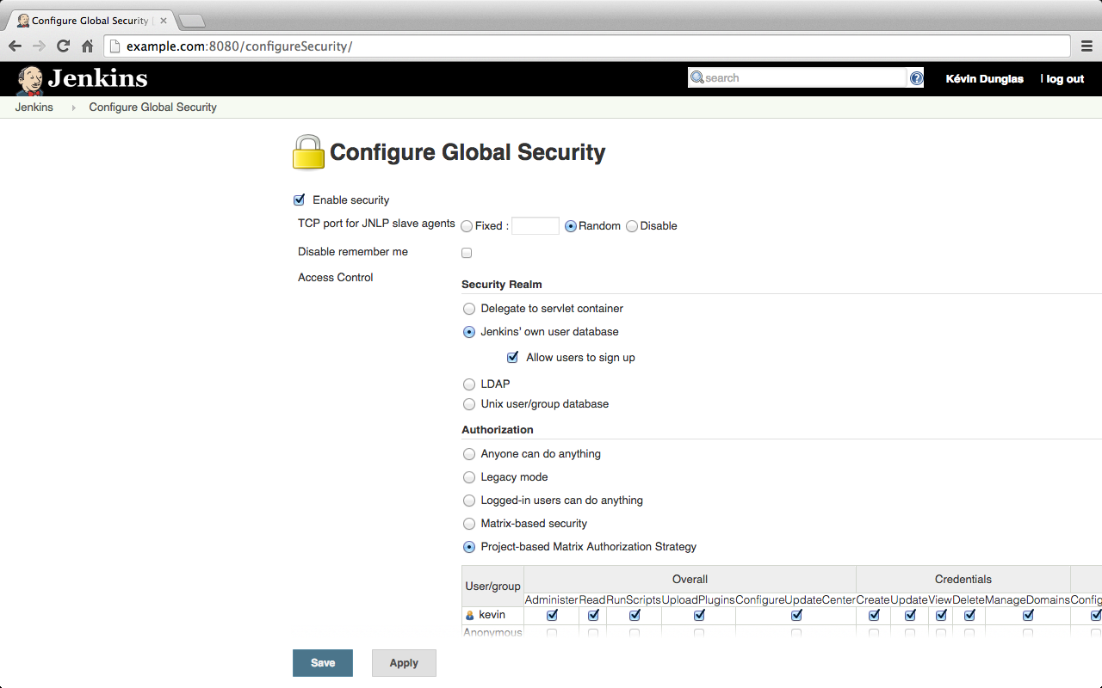1102x688 pixels.
Task: Click the kevin user icon in the matrix
Action: [x=470, y=616]
